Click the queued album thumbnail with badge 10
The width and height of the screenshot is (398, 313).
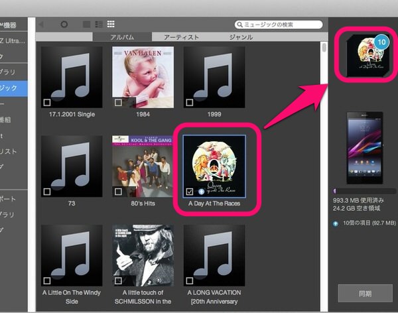(x=367, y=55)
